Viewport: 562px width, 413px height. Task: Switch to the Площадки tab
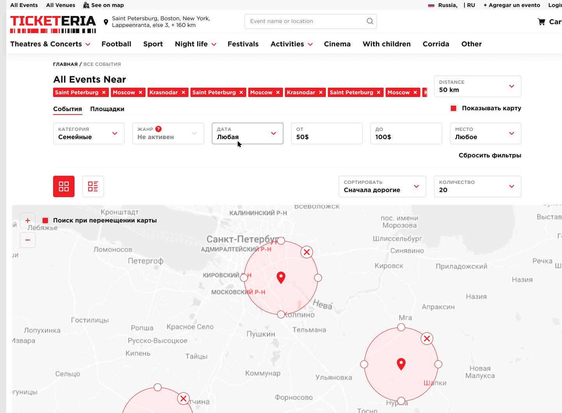pyautogui.click(x=107, y=109)
